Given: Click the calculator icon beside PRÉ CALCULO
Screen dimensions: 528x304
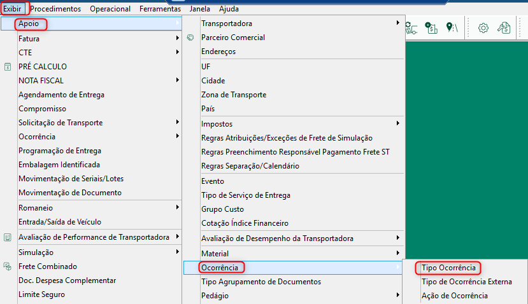Looking at the screenshot, I should pos(8,67).
